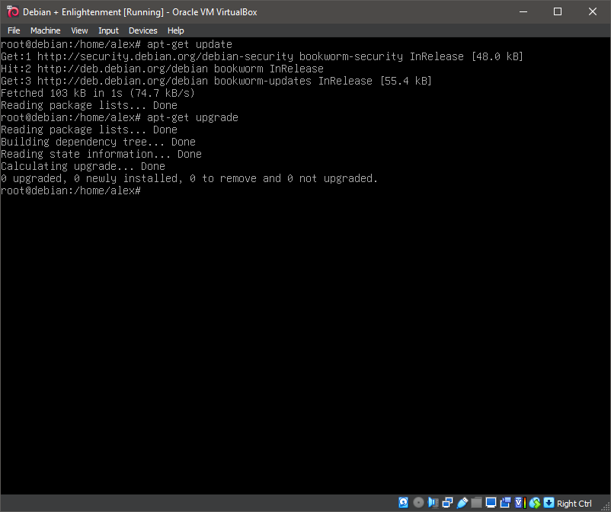Open the optical drive status icon
611x512 pixels.
click(x=418, y=503)
